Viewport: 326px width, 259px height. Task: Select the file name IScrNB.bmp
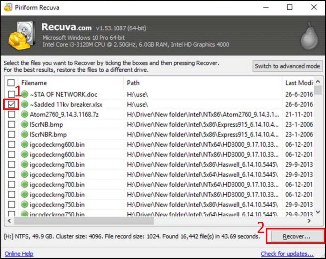click(x=46, y=124)
